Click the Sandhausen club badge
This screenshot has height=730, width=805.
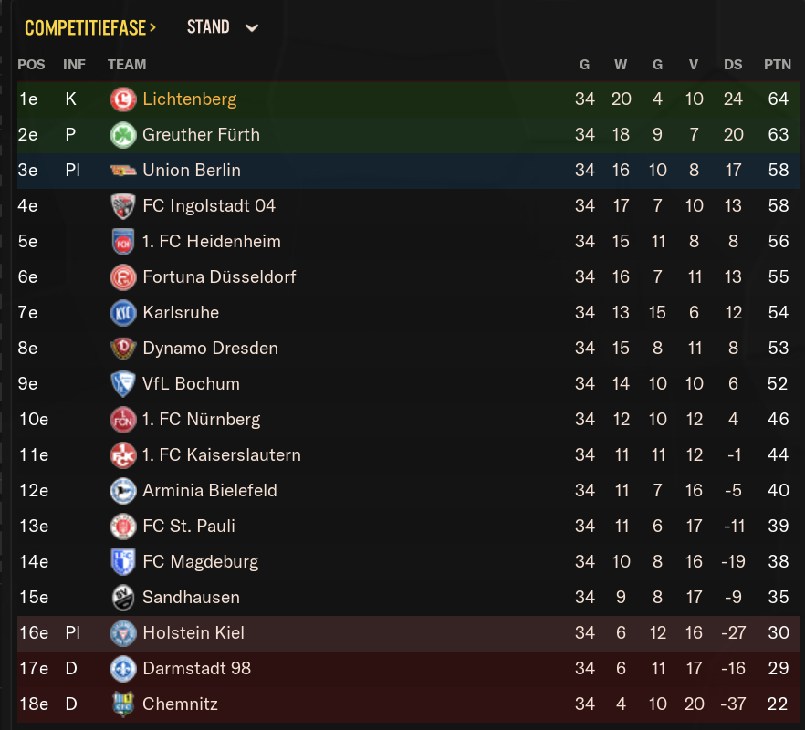(x=122, y=598)
